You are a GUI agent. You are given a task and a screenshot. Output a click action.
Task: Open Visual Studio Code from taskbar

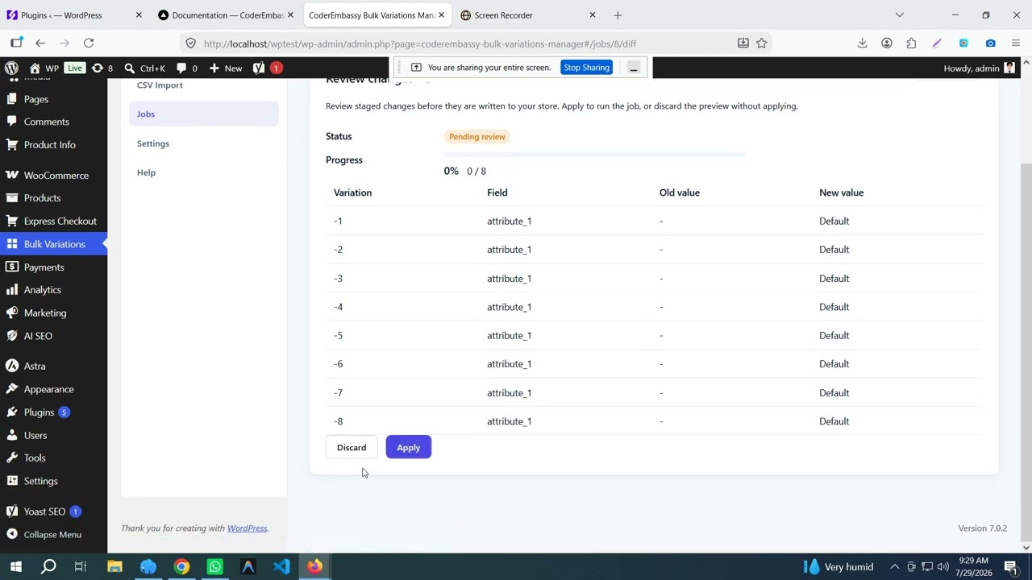[x=281, y=566]
